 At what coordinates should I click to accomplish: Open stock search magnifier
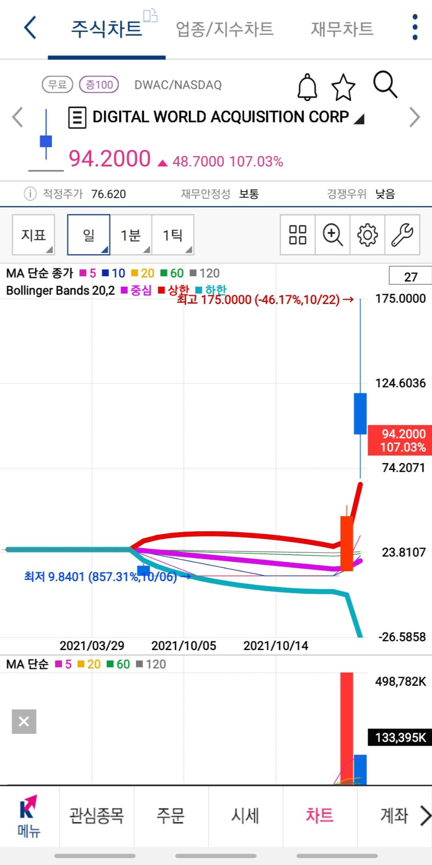pos(385,85)
